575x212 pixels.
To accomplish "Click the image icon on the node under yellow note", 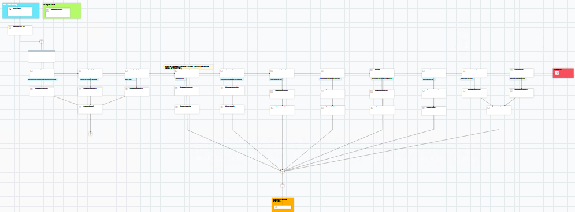I will click(177, 71).
